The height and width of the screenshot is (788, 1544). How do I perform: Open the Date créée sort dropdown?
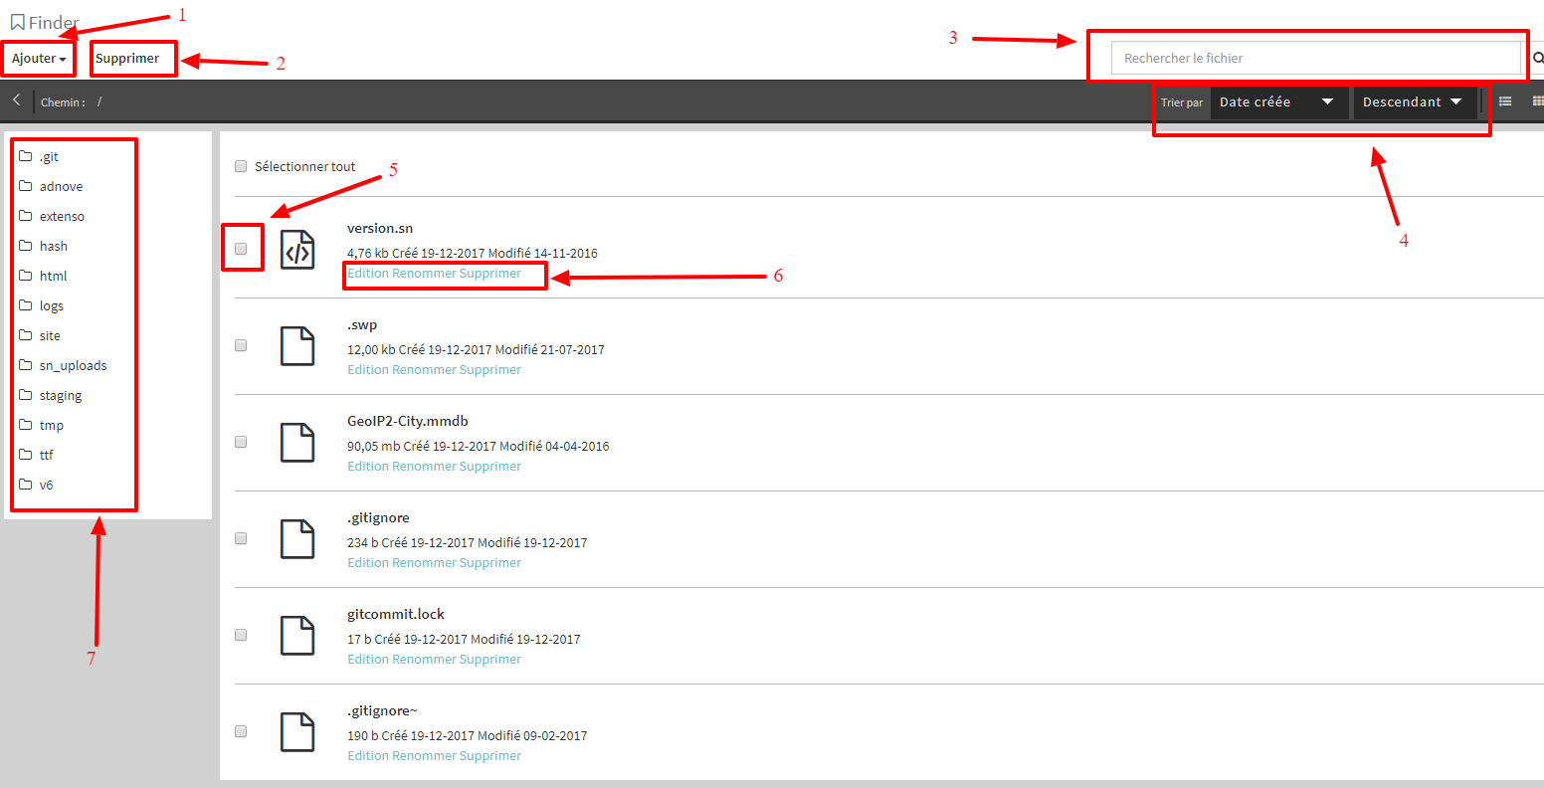coord(1278,101)
